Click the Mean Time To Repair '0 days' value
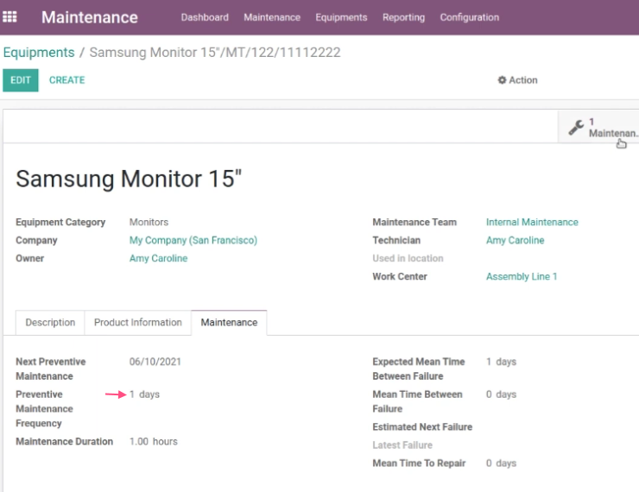This screenshot has width=639, height=492. [501, 463]
